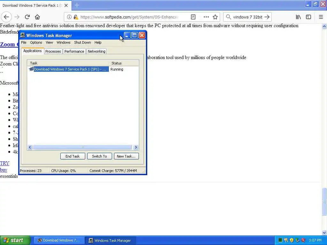Click the End Task button
Image resolution: width=327 pixels, height=245 pixels.
coord(72,156)
